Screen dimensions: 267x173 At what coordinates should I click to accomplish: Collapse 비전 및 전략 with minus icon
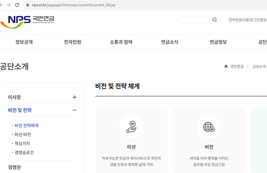click(x=74, y=110)
